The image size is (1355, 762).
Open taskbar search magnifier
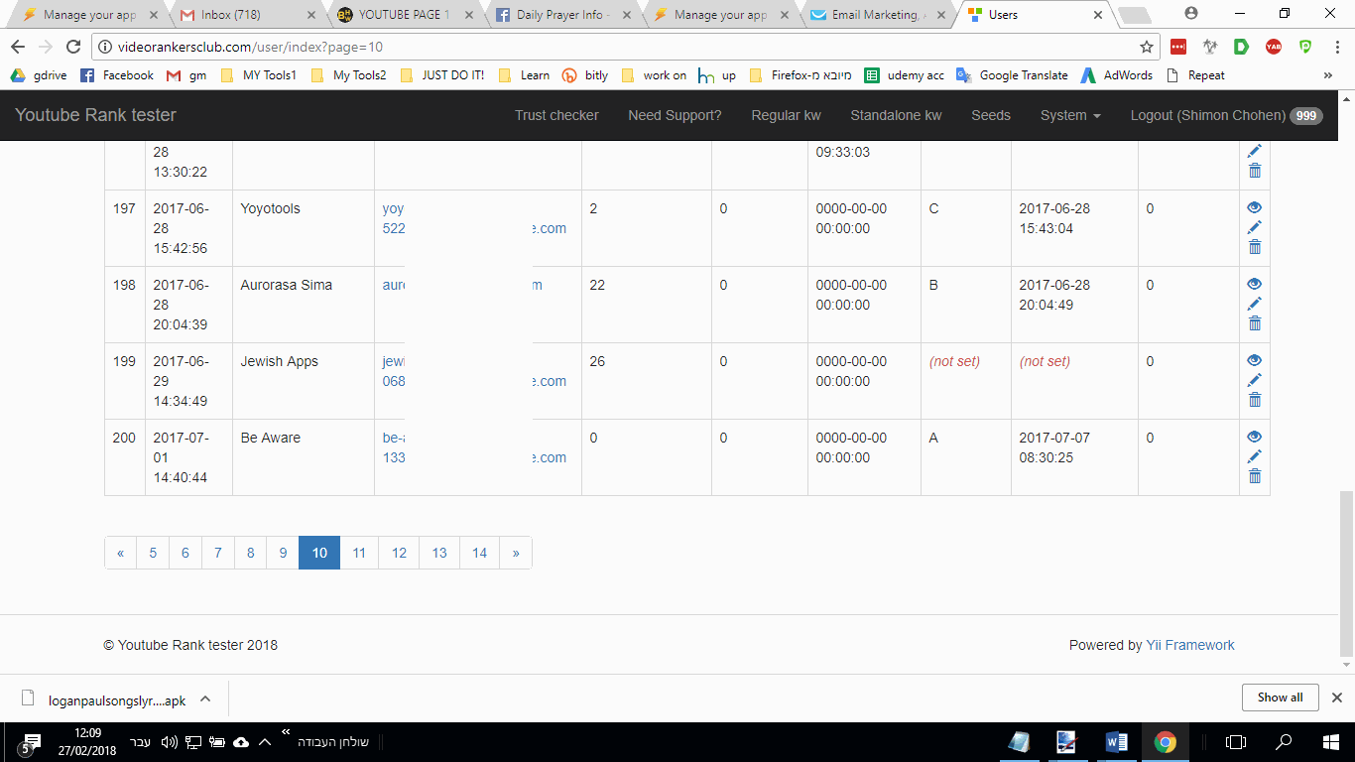point(1284,742)
